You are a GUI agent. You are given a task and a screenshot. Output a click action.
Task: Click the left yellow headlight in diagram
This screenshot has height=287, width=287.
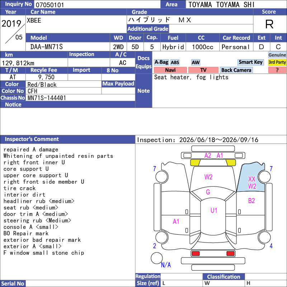point(195,163)
